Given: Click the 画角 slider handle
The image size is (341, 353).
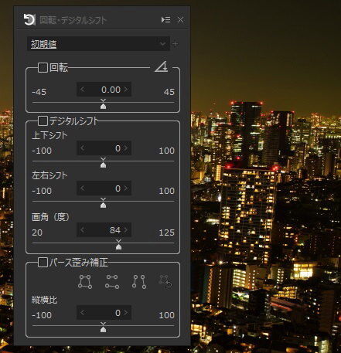Looking at the screenshot, I should 118,245.
